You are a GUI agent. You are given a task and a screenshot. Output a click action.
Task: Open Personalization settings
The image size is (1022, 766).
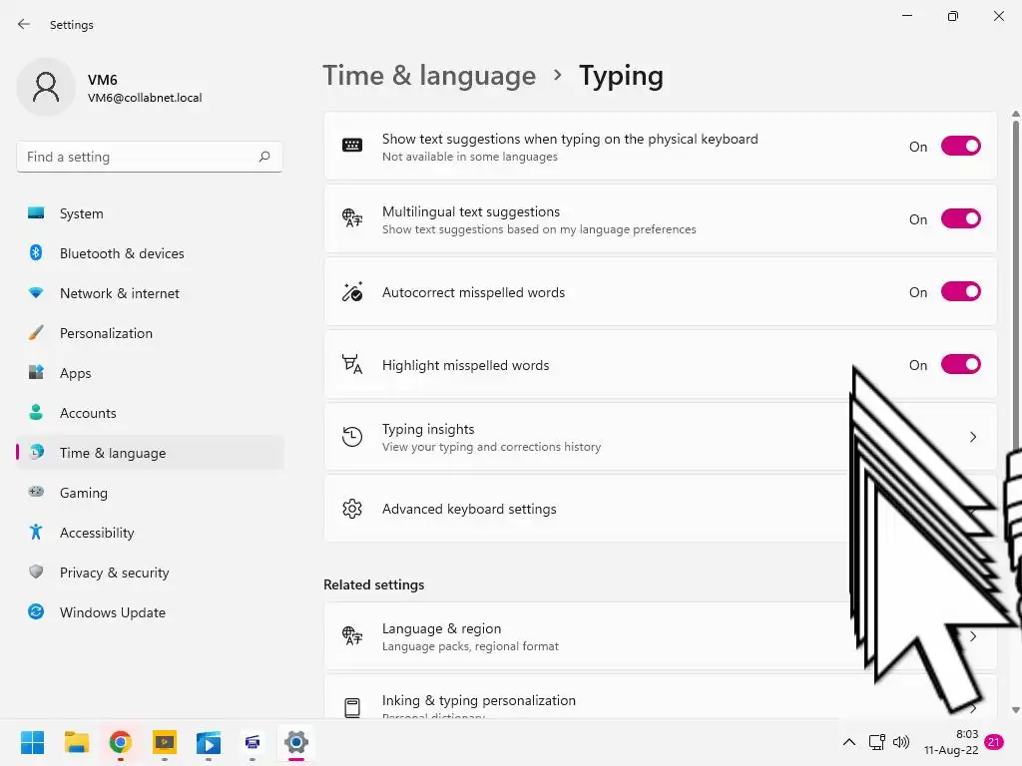[x=150, y=333]
